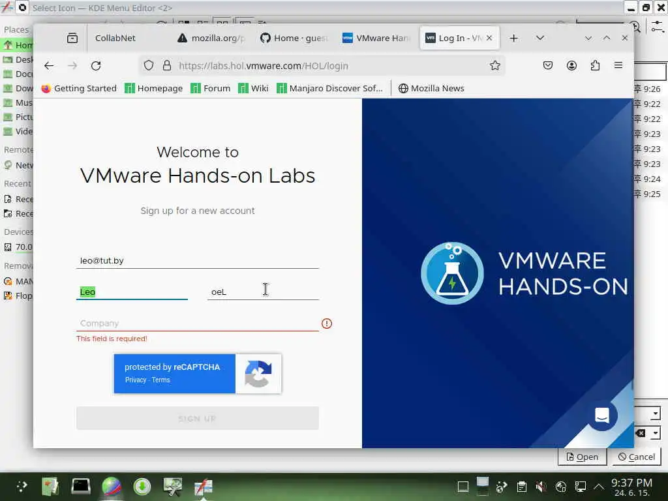
Task: Click the reCAPTCHA logo badge
Action: [x=258, y=374]
